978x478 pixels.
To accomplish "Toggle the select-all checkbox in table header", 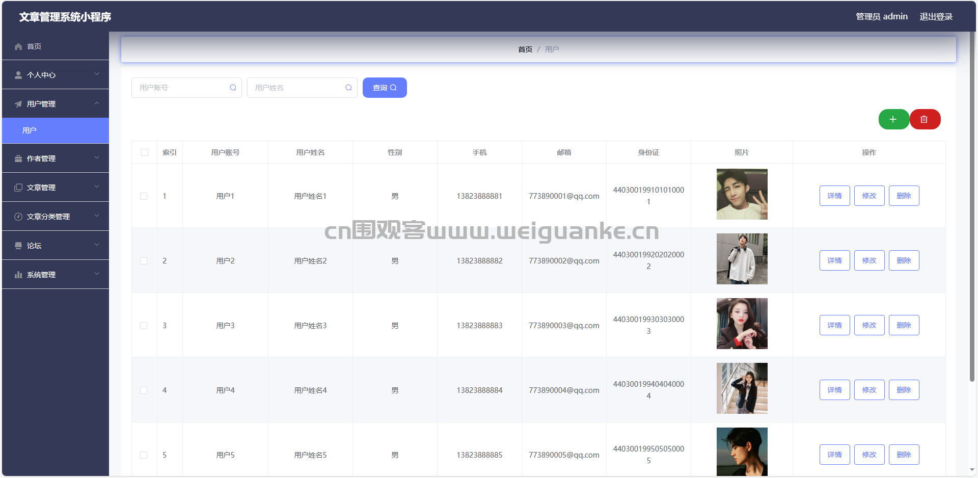I will [x=145, y=152].
